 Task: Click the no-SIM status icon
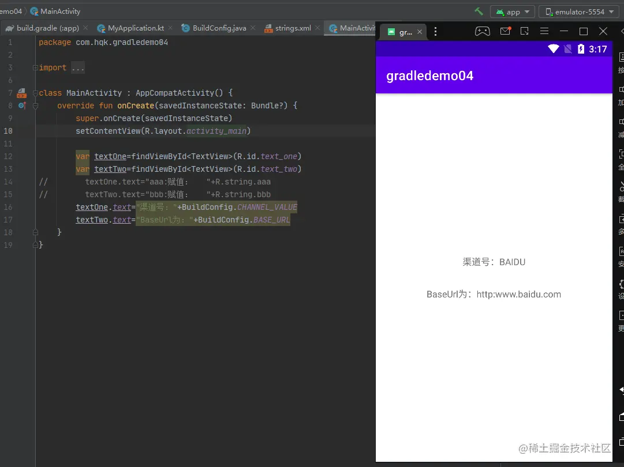coord(568,49)
